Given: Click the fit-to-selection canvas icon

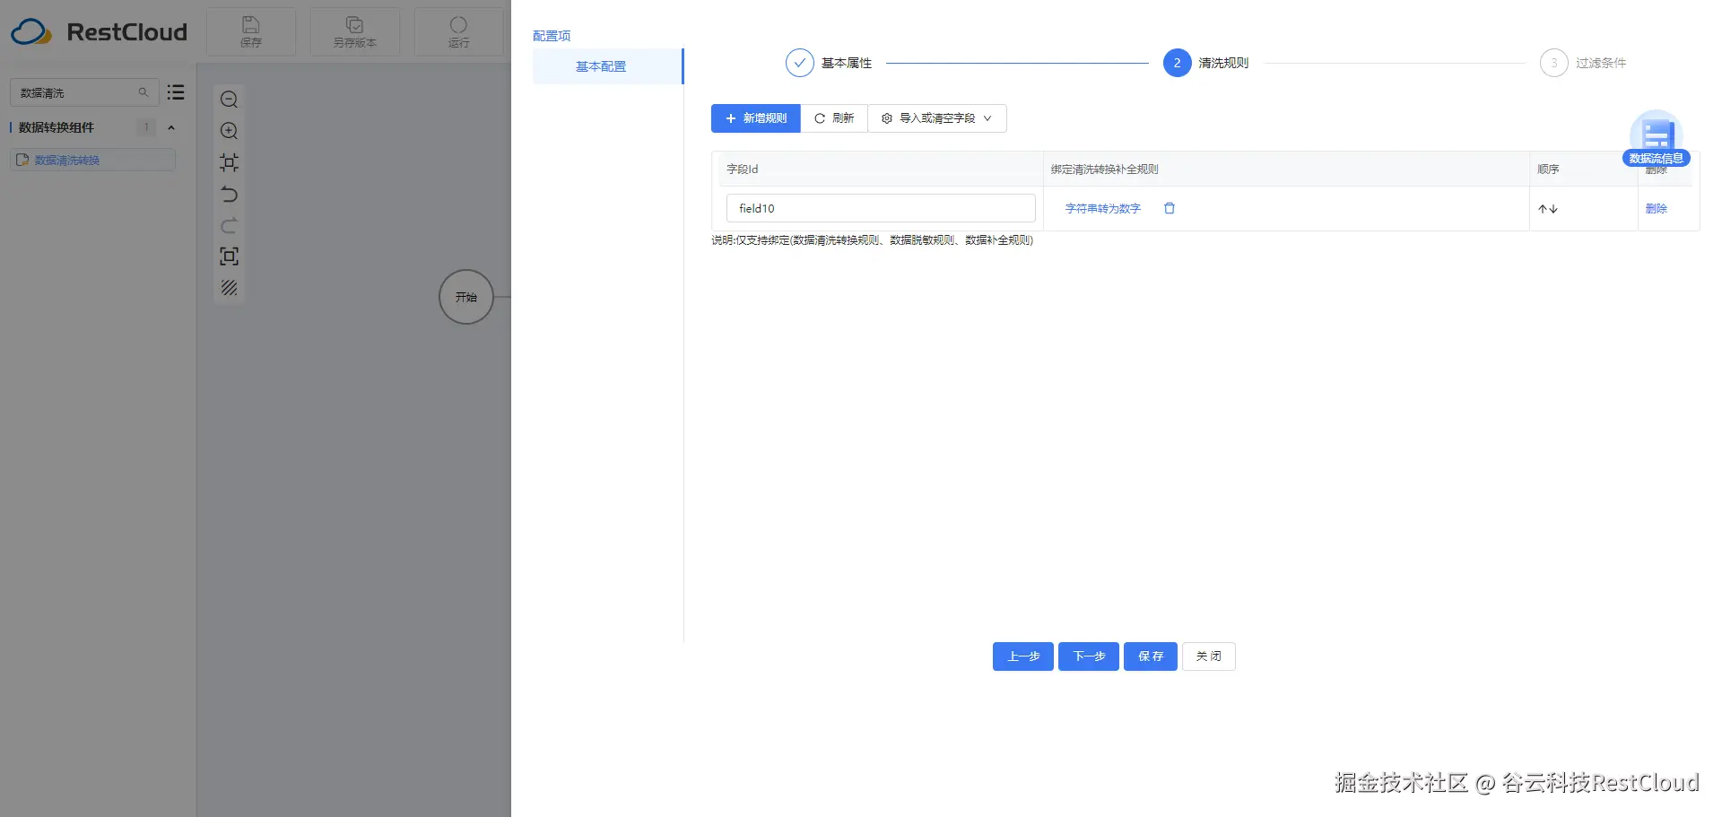Looking at the screenshot, I should pyautogui.click(x=230, y=162).
